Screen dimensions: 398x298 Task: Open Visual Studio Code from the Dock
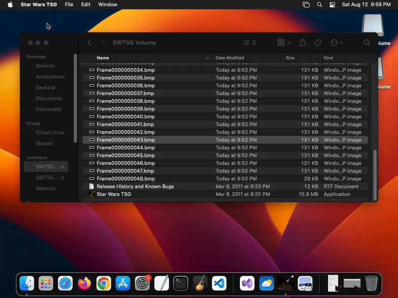tap(219, 283)
